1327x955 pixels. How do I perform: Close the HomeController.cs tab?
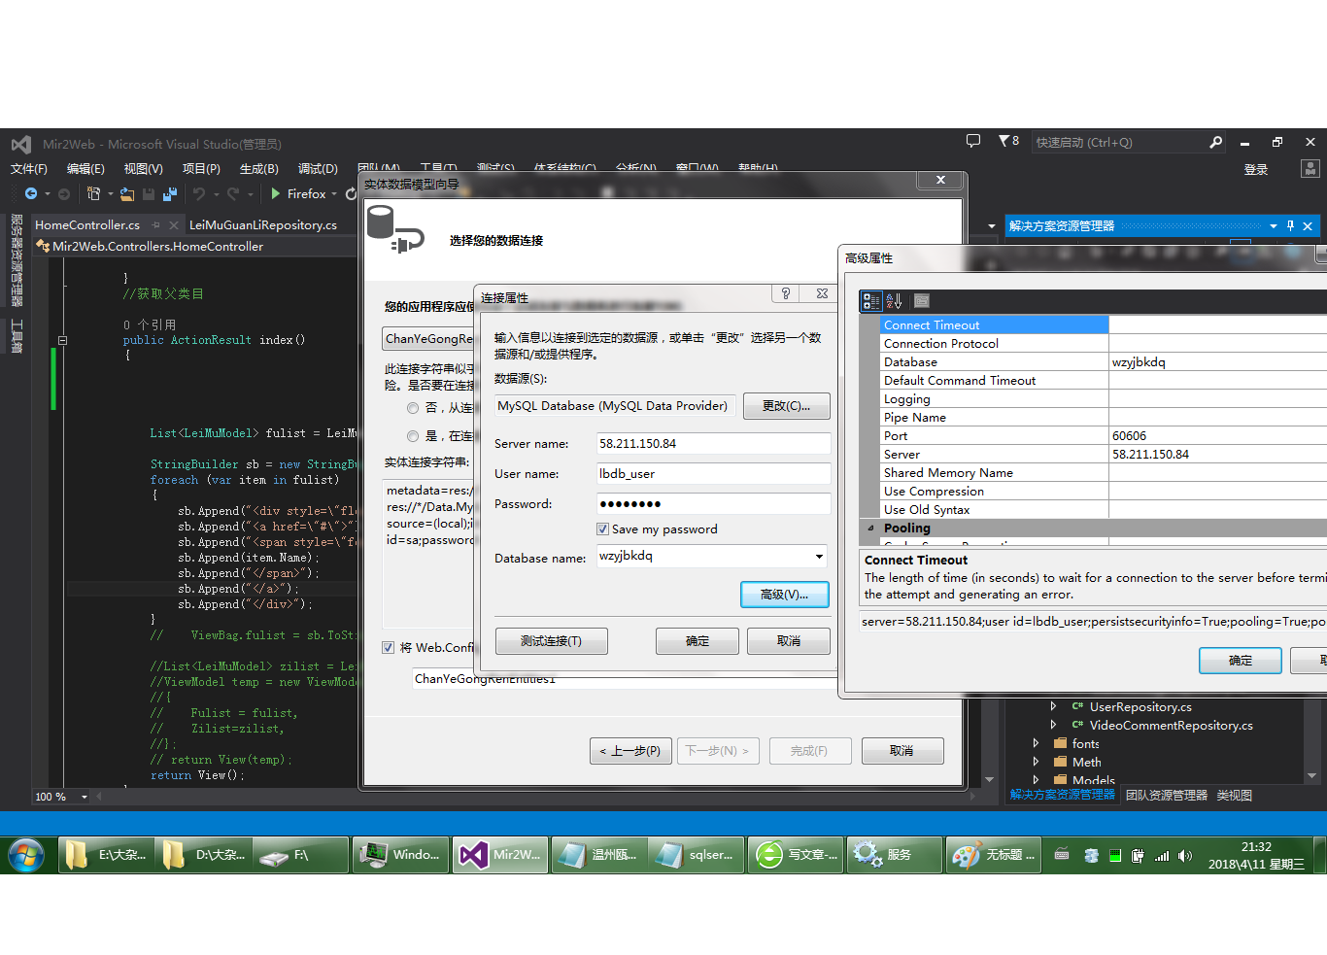tap(174, 225)
